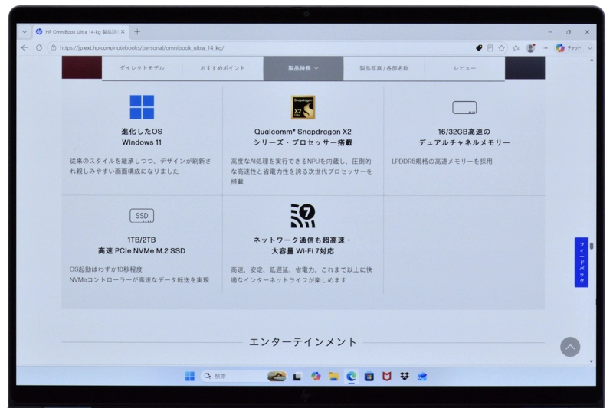Image resolution: width=613 pixels, height=408 pixels.
Task: Reload the page with the refresh icon
Action: [39, 47]
